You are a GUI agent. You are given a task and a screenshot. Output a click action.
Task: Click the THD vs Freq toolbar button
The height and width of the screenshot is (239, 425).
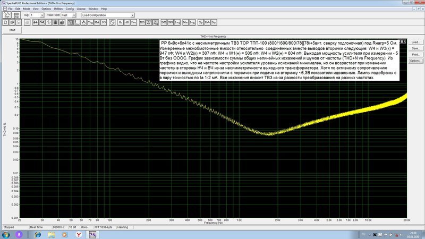(156, 22)
